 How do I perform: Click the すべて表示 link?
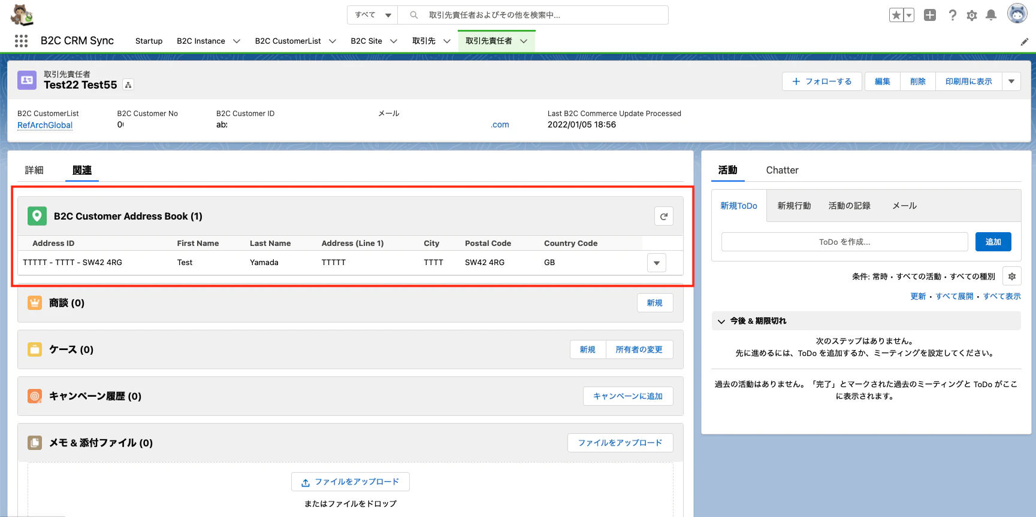click(x=1001, y=296)
